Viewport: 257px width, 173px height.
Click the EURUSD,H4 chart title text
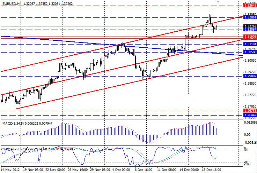coord(13,3)
